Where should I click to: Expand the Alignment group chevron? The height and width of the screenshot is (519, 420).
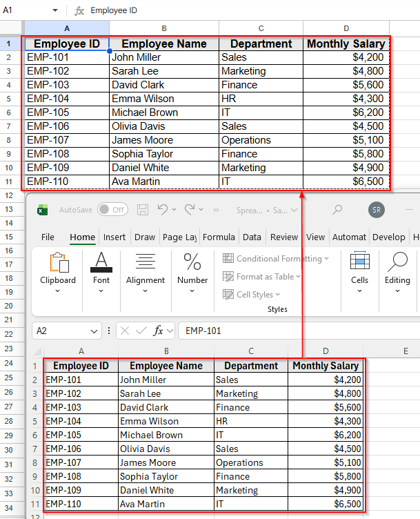[x=146, y=291]
